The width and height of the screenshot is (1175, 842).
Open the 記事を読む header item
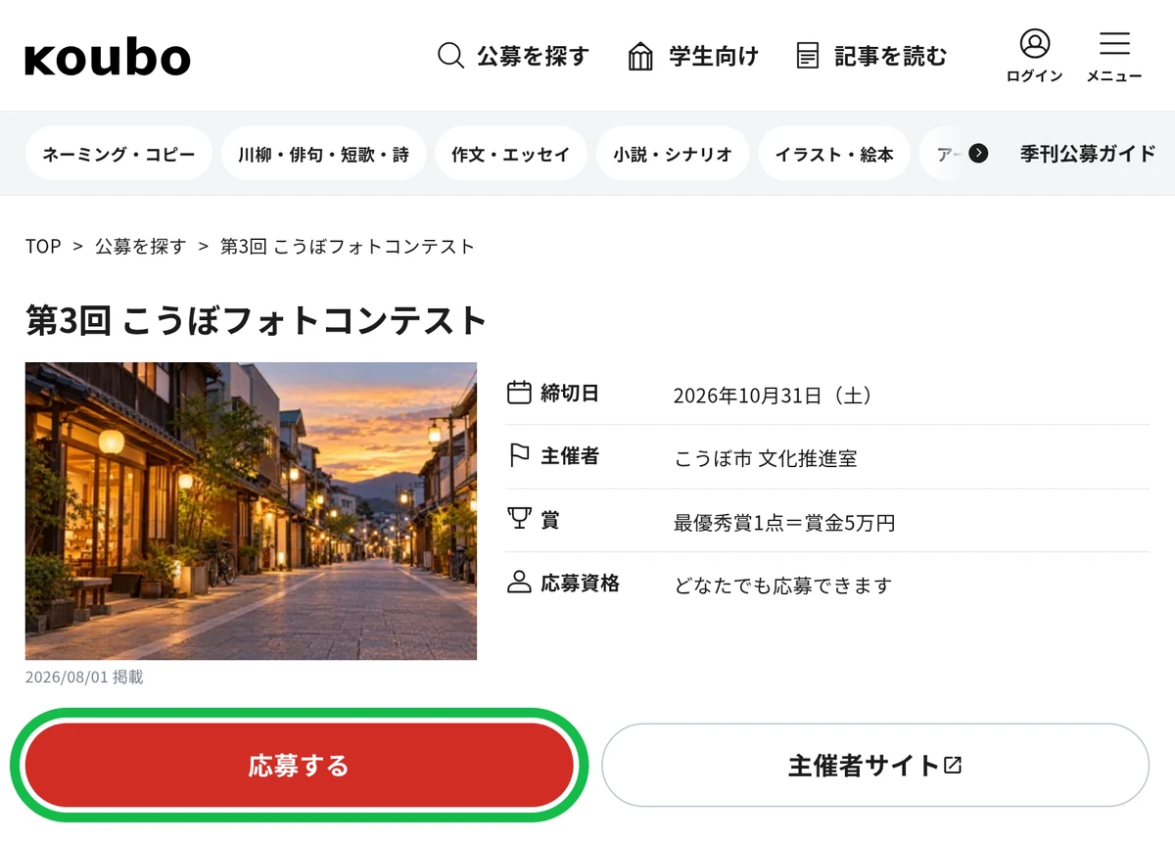pos(871,56)
